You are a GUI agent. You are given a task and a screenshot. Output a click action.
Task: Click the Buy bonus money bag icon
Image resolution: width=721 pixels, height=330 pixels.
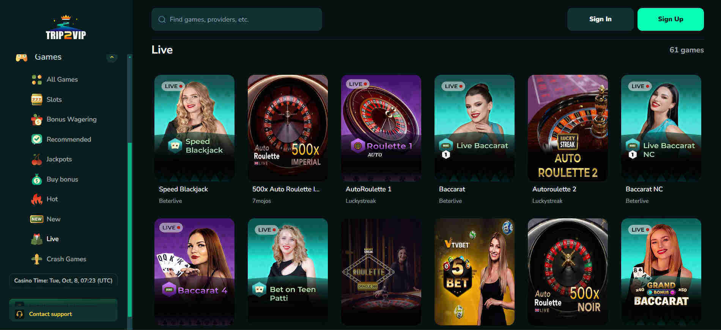click(36, 179)
